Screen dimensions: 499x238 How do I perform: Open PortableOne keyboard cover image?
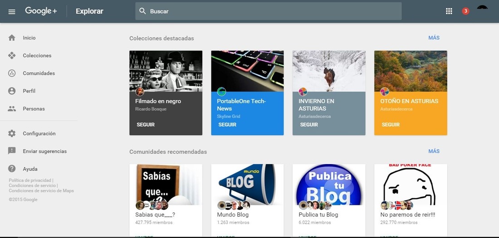click(x=247, y=71)
